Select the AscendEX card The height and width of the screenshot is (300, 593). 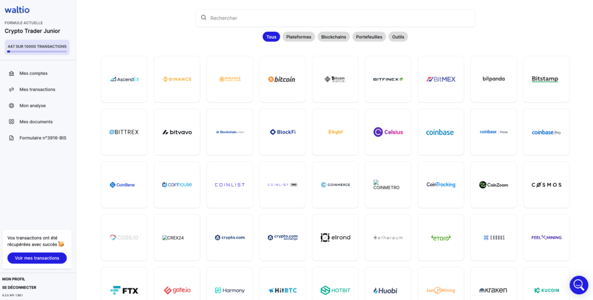[x=124, y=79]
